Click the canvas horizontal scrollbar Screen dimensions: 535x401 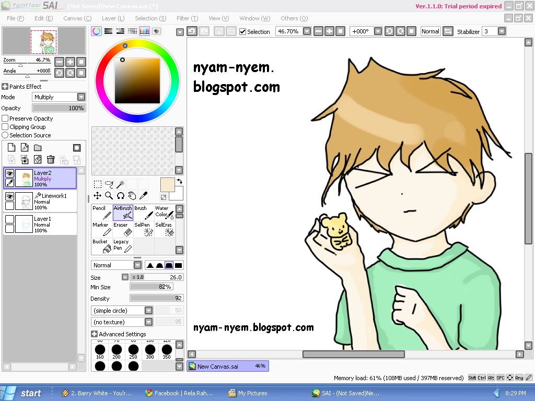click(x=354, y=355)
